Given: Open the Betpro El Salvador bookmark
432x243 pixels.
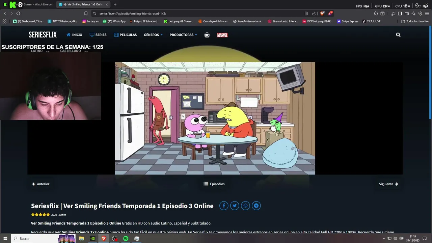Looking at the screenshot, I should (x=144, y=21).
